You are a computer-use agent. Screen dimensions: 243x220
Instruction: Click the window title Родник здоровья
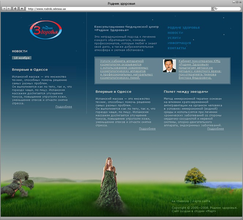tap(121, 4)
